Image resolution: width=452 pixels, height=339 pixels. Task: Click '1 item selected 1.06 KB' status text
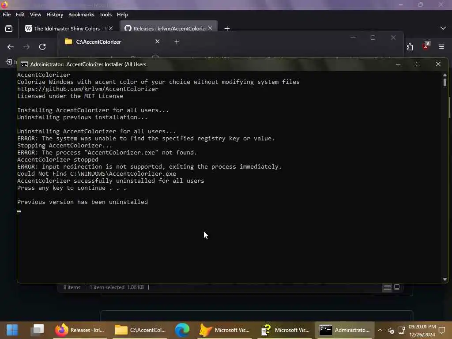point(117,287)
